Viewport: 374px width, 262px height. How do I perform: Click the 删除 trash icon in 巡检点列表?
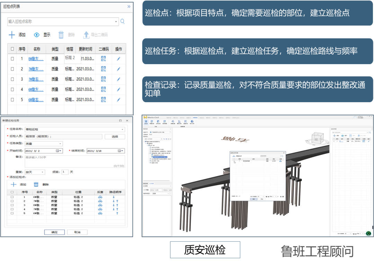(x=61, y=35)
